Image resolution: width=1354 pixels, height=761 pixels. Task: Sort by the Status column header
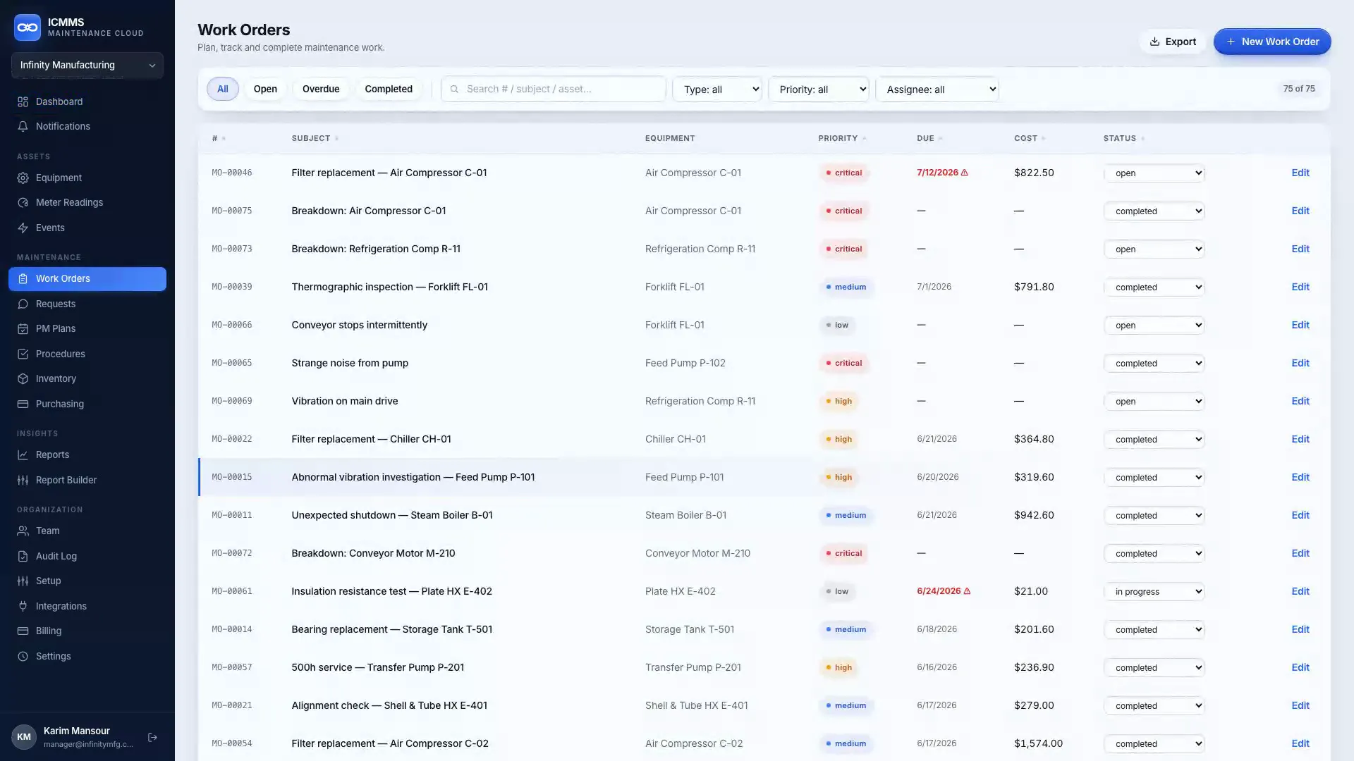pos(1124,138)
